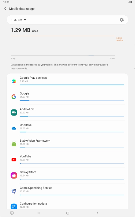Tap the Configuration update icon

click(14, 207)
